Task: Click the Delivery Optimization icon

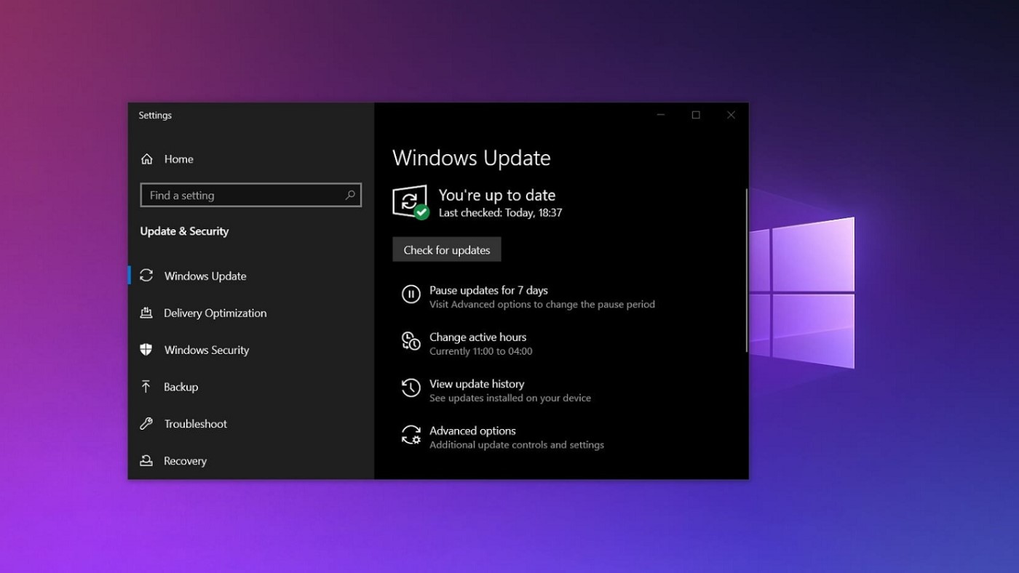Action: (x=146, y=313)
